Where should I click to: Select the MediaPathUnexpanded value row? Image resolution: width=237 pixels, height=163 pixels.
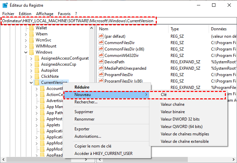[x=125, y=68]
